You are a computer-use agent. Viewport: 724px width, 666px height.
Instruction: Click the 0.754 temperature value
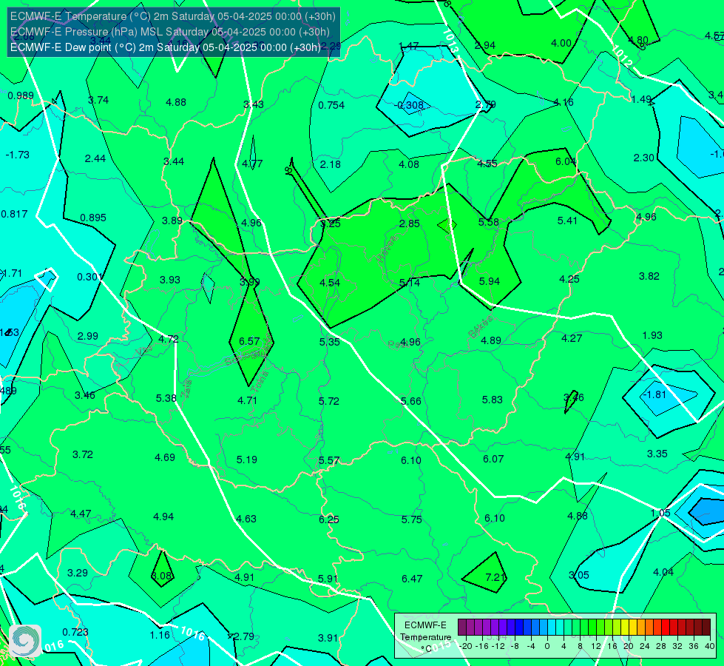[x=331, y=105]
